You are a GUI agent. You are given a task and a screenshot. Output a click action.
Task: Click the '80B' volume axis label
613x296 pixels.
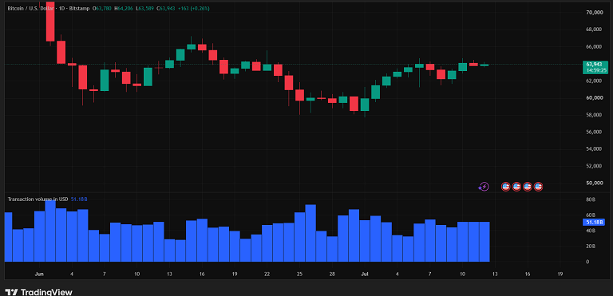click(591, 199)
